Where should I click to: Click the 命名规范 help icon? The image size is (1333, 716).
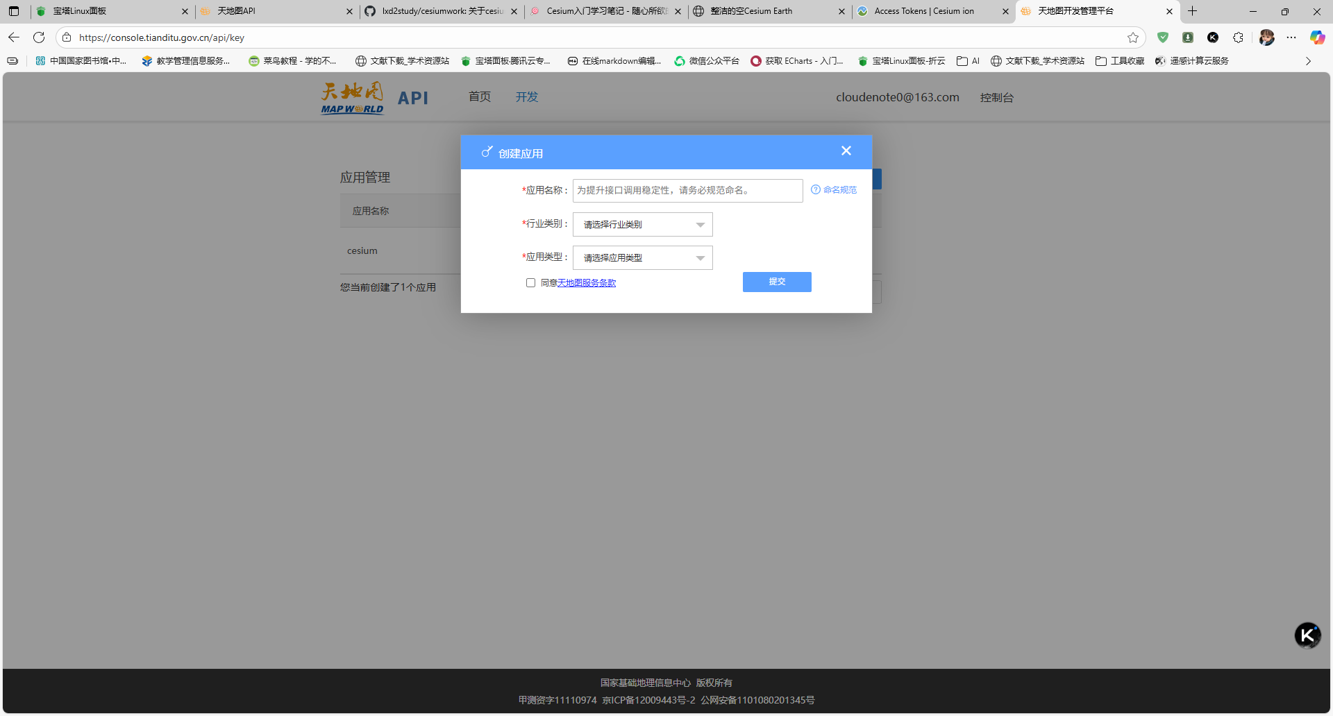pyautogui.click(x=816, y=190)
